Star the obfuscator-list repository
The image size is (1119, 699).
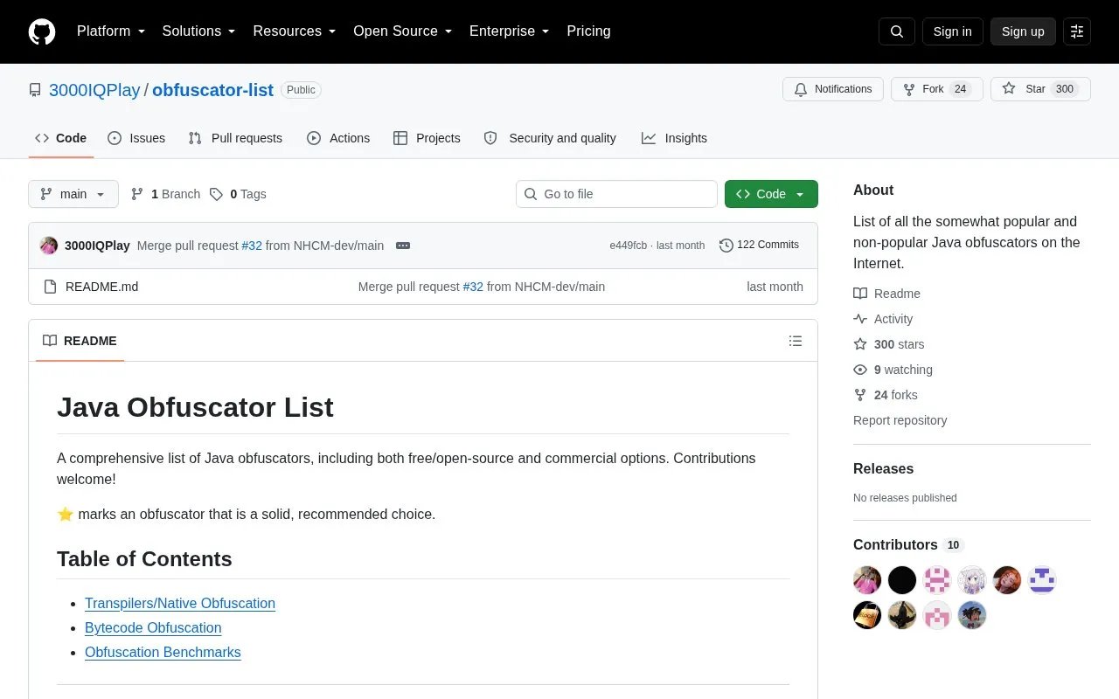[1040, 89]
